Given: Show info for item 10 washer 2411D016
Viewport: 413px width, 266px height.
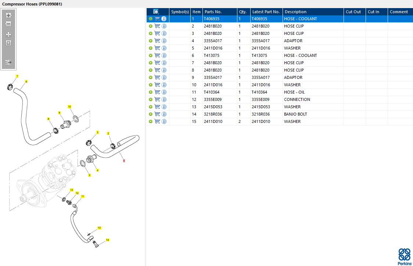Looking at the screenshot, I should pos(164,85).
